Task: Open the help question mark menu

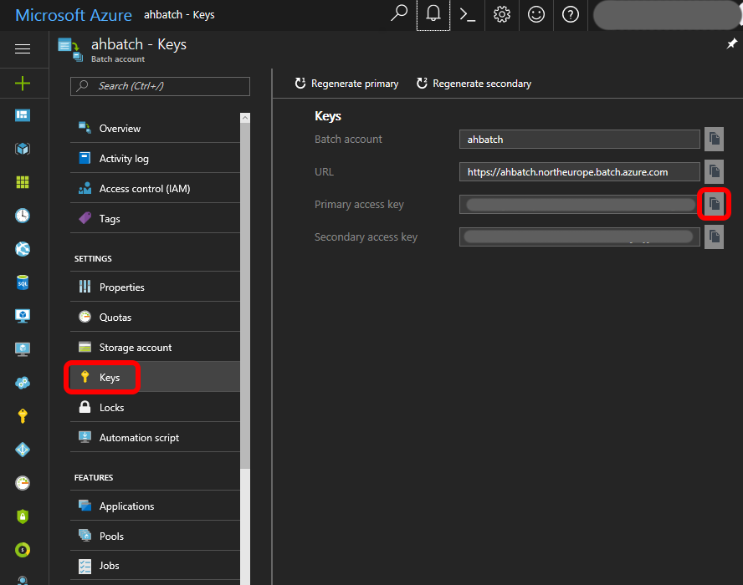Action: 570,15
